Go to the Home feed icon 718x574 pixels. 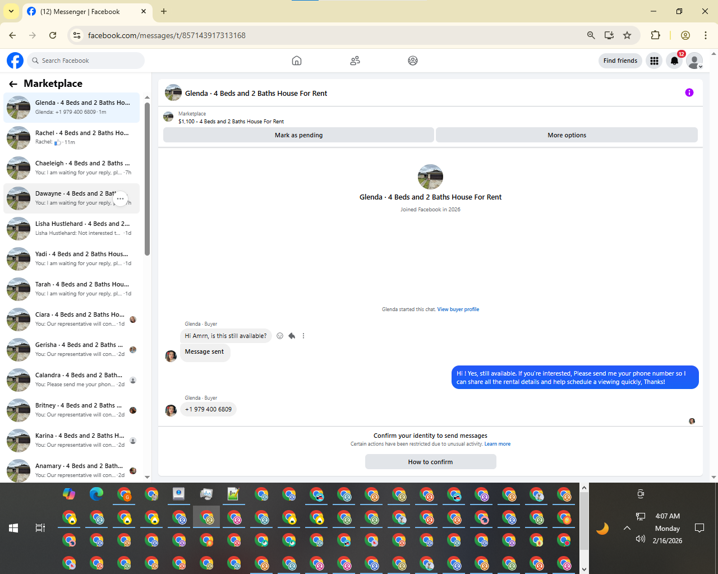coord(297,61)
